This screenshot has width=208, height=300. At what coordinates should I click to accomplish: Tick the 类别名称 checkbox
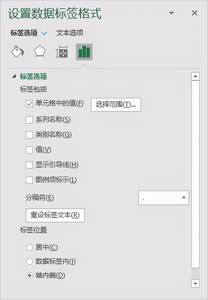coord(29,135)
